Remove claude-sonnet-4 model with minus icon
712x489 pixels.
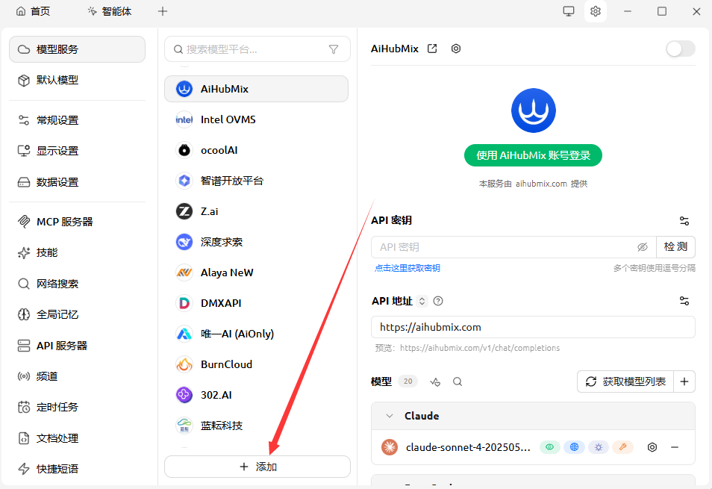pos(675,447)
